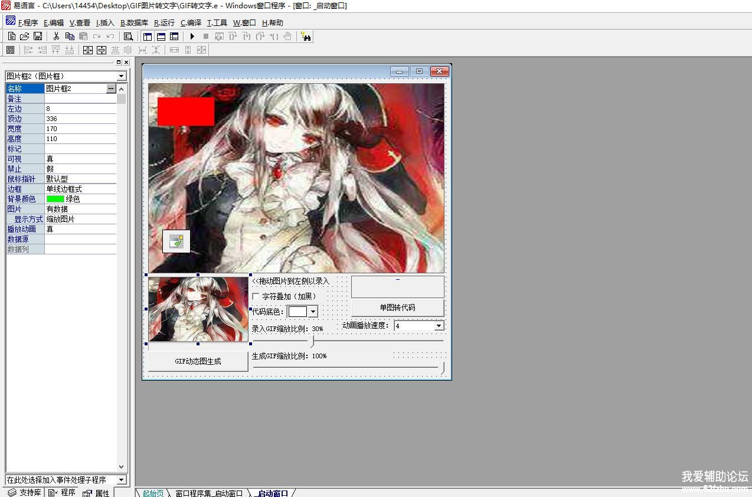752x497 pixels.
Task: Open the I.插入 menu
Action: [105, 23]
